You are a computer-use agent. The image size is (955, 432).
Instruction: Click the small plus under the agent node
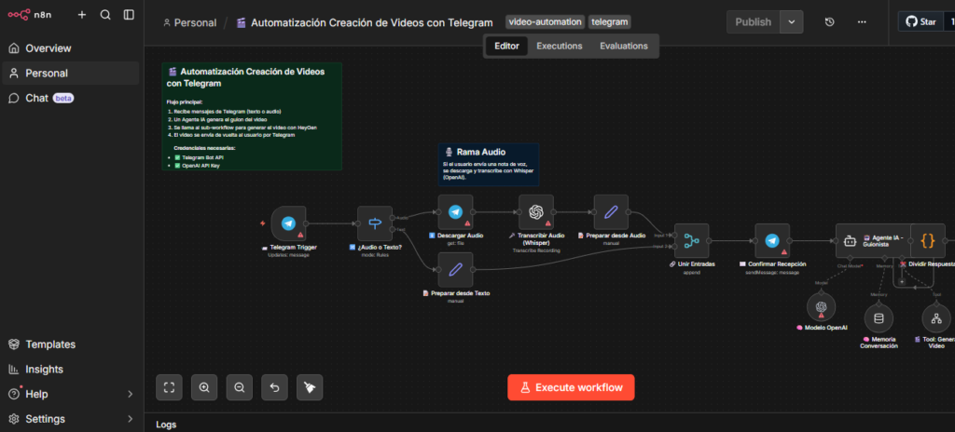point(902,281)
